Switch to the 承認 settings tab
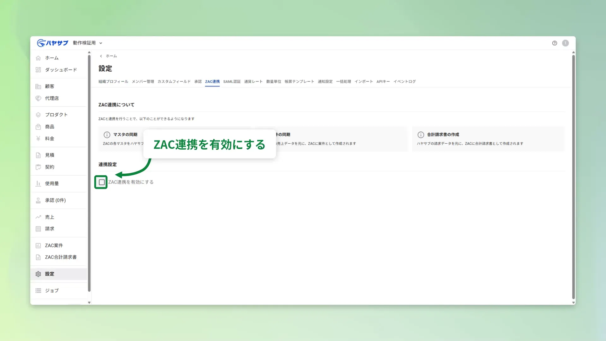The width and height of the screenshot is (606, 341). pyautogui.click(x=198, y=81)
